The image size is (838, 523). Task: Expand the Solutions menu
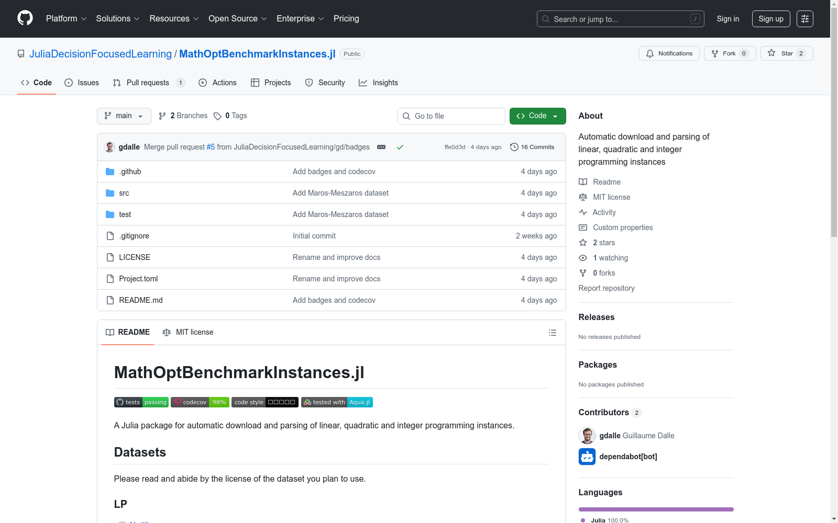coord(118,19)
